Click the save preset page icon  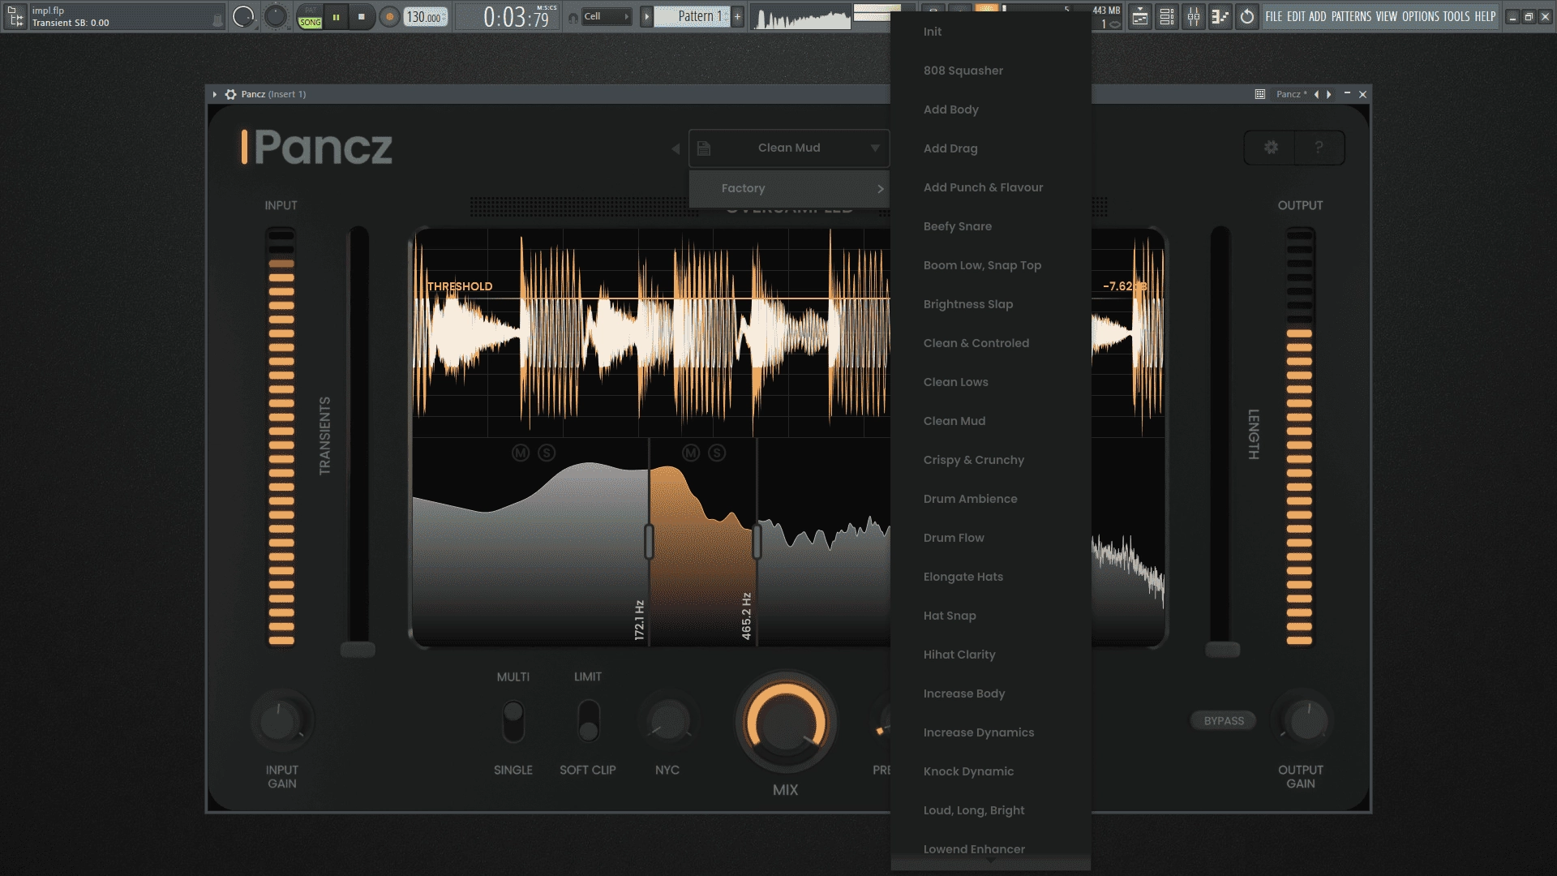tap(704, 148)
